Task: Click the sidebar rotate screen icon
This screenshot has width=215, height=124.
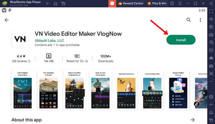Action: (x=211, y=50)
